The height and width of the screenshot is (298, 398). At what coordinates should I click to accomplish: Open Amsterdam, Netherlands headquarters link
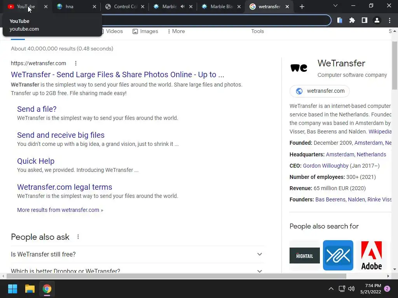356,154
